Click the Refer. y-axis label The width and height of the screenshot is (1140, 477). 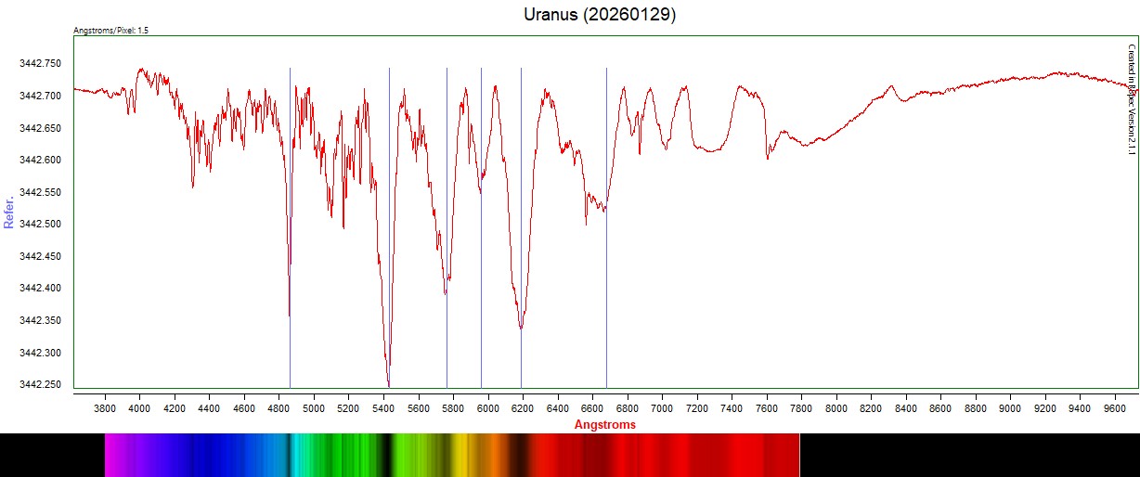[x=9, y=212]
